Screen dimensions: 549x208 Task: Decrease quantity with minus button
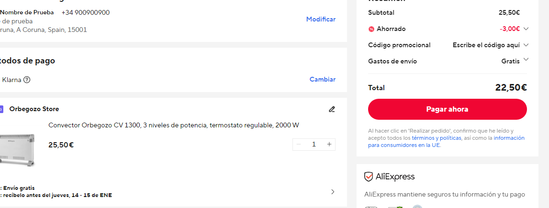[299, 145]
